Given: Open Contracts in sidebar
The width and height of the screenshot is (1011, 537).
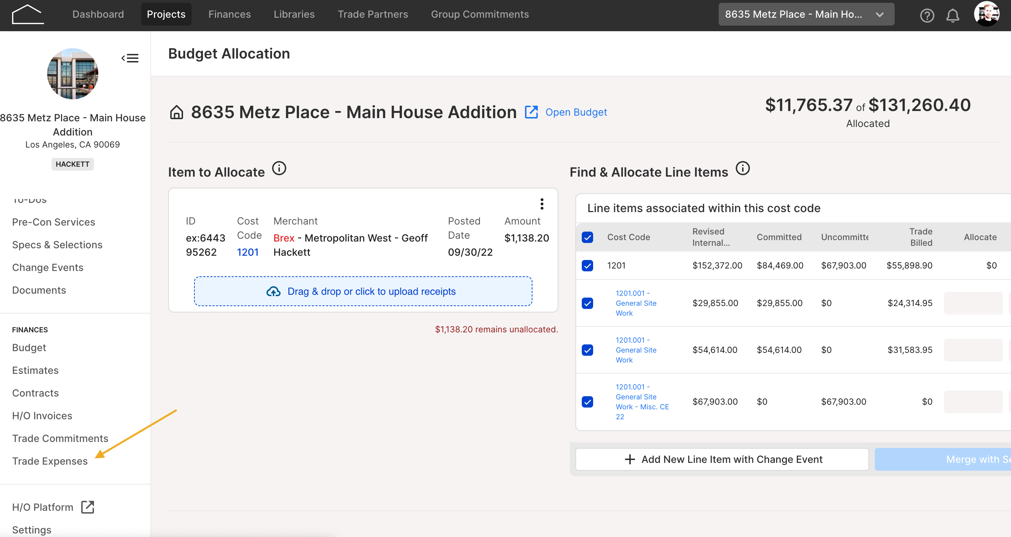Looking at the screenshot, I should [35, 393].
